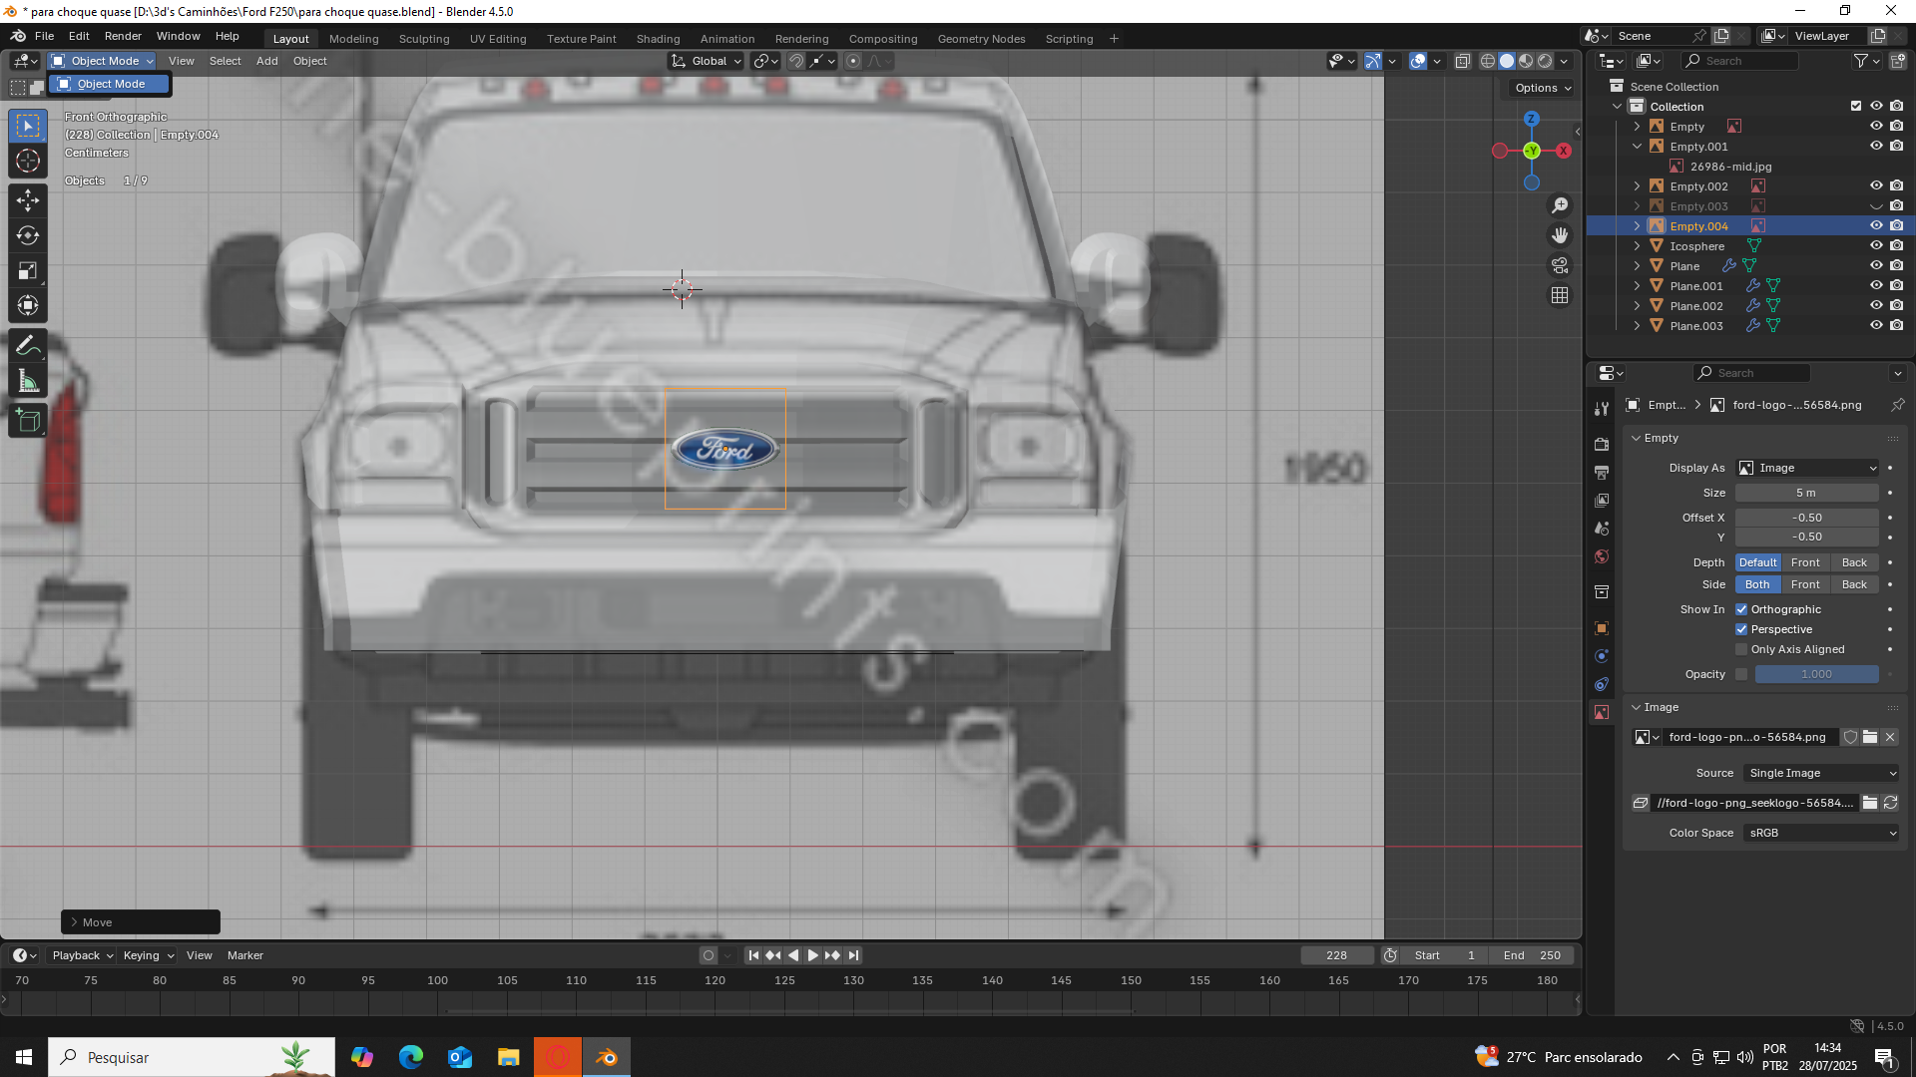Enable Only Axis Aligned checkbox
The height and width of the screenshot is (1077, 1916).
point(1741,649)
